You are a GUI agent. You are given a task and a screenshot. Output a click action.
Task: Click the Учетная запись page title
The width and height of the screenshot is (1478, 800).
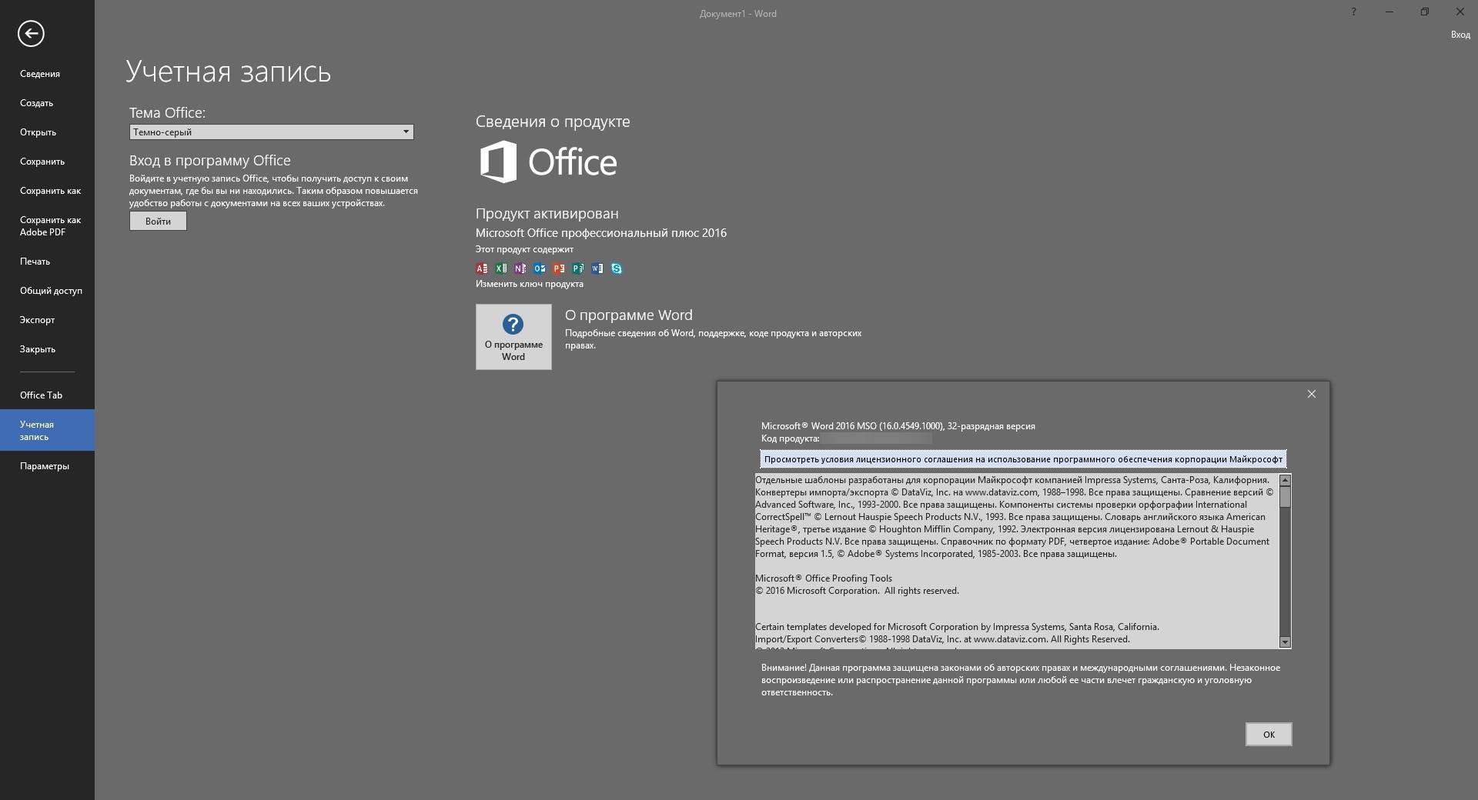pos(228,72)
